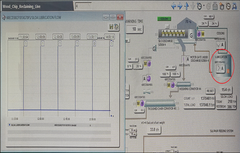Select the green SILO4 label

coord(164,19)
